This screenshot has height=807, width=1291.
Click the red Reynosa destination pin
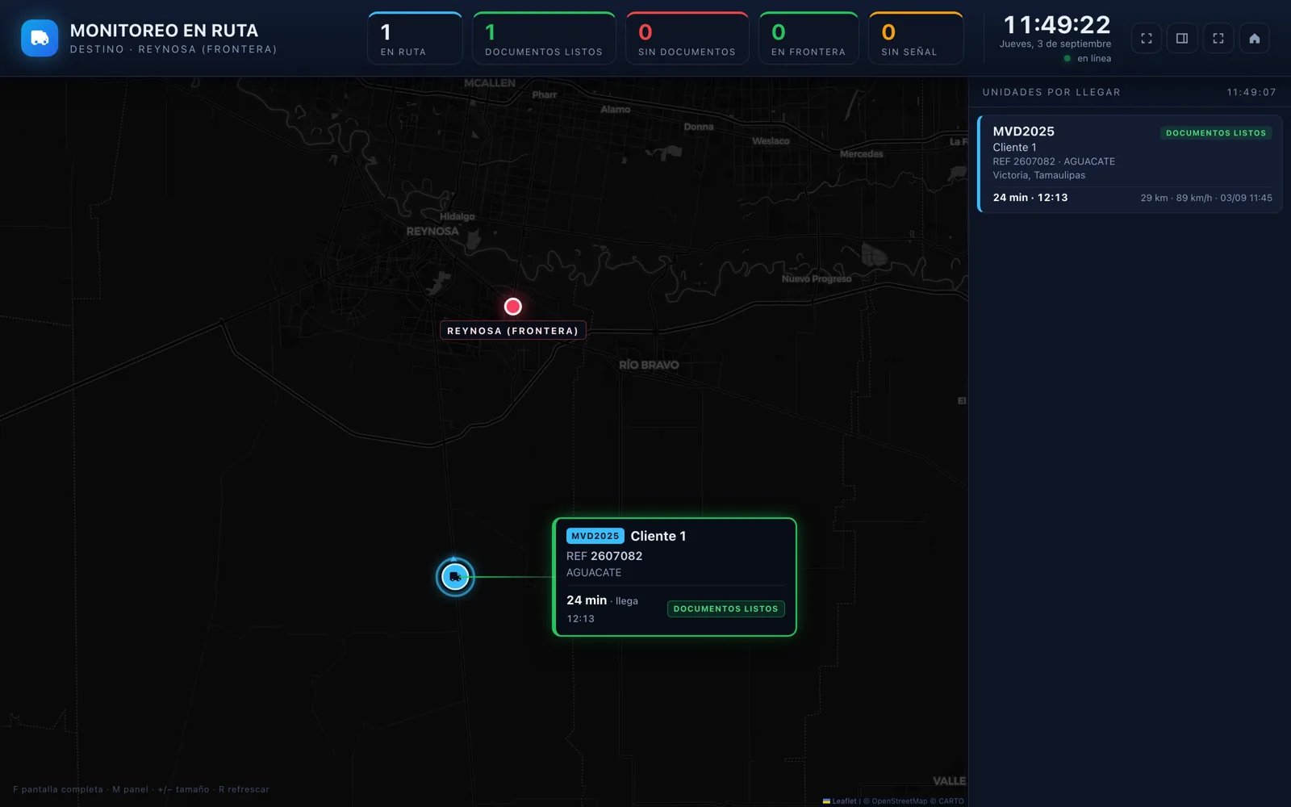click(x=513, y=307)
